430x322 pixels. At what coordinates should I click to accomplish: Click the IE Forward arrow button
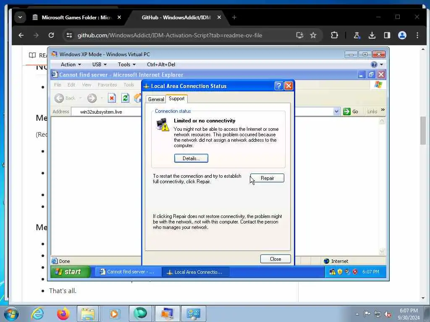92,98
